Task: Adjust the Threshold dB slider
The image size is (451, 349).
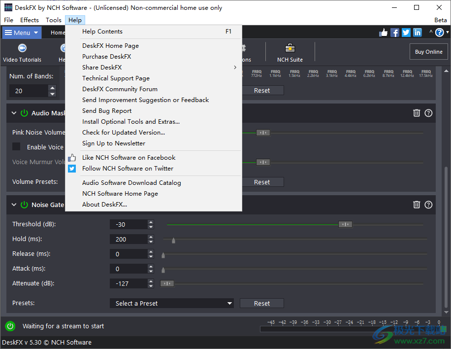Action: pyautogui.click(x=345, y=224)
